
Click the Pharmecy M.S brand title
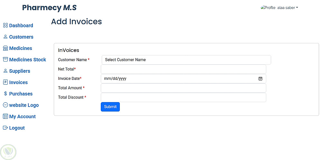tap(49, 8)
